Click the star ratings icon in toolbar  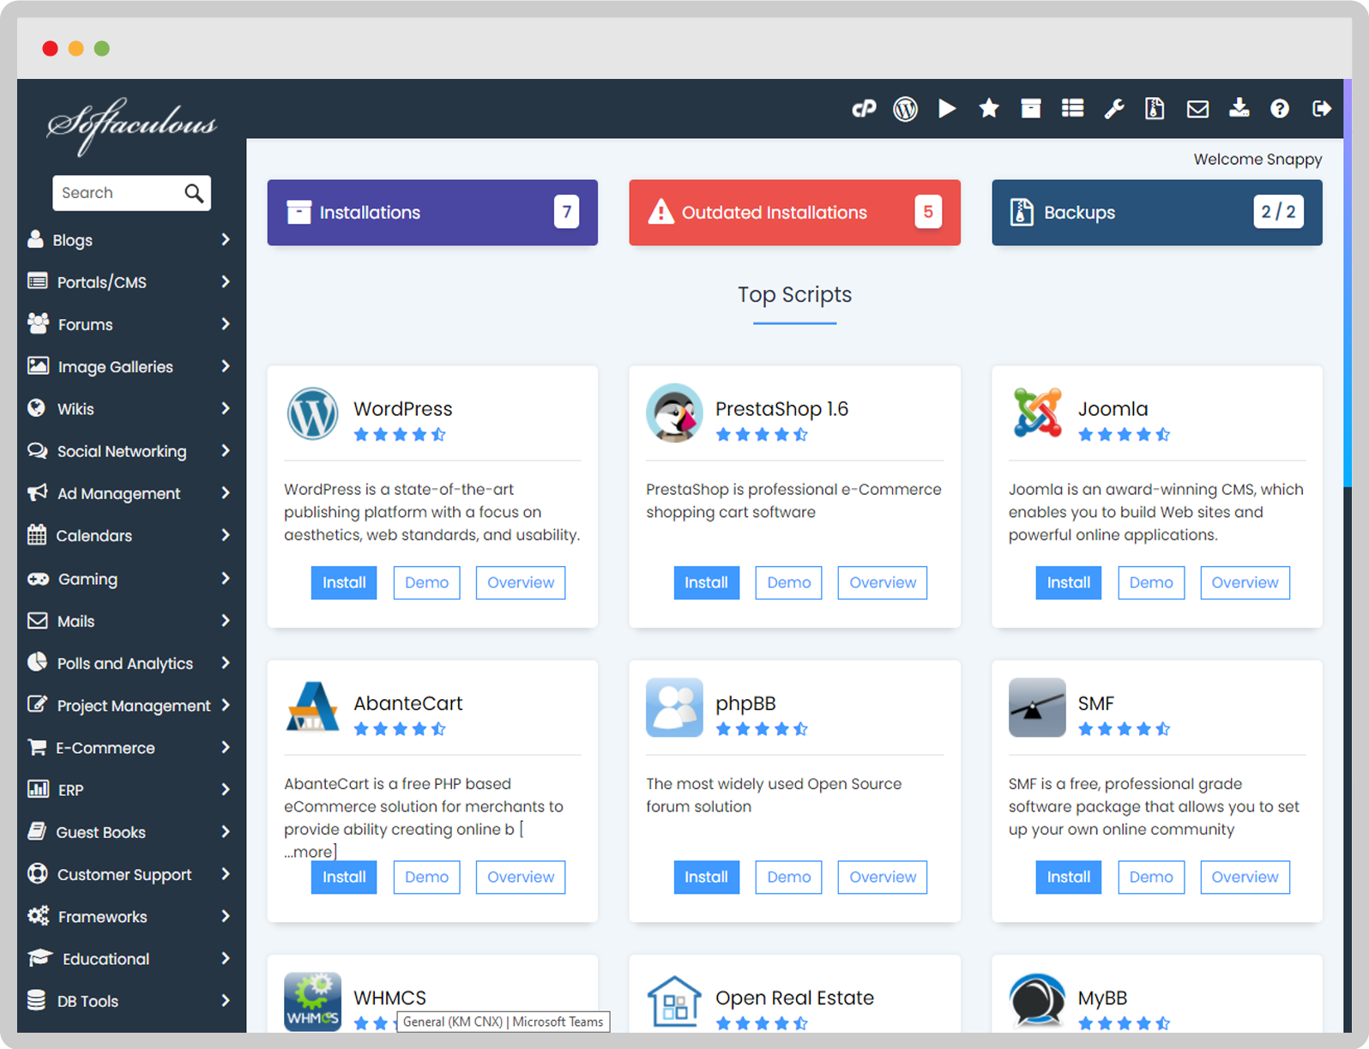point(989,108)
